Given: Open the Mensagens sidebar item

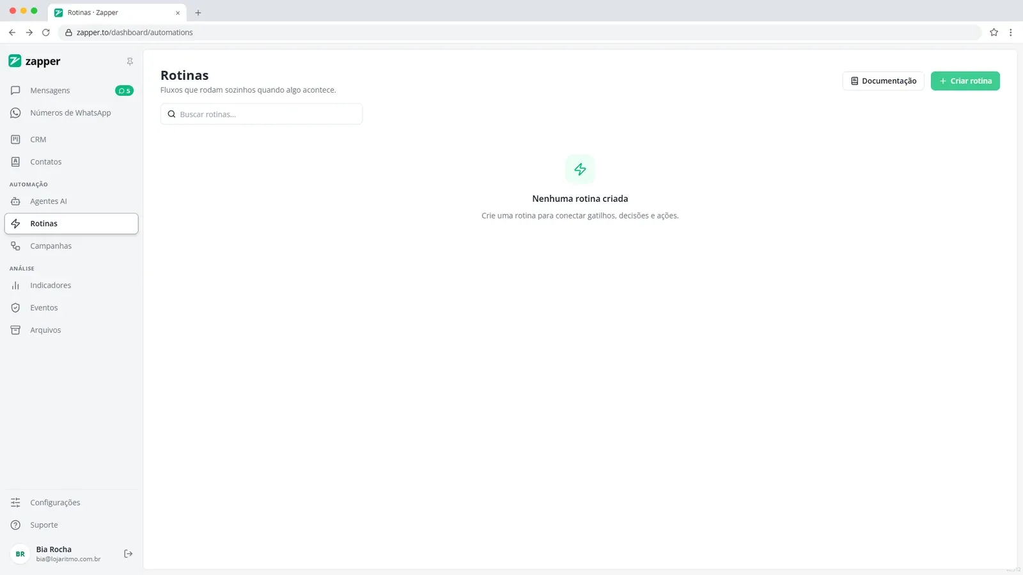Looking at the screenshot, I should coord(71,91).
